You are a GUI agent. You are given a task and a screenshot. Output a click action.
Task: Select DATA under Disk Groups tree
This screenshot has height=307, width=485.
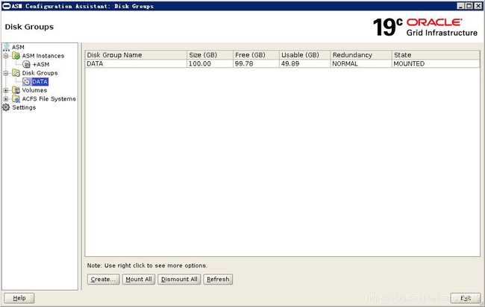coord(40,81)
